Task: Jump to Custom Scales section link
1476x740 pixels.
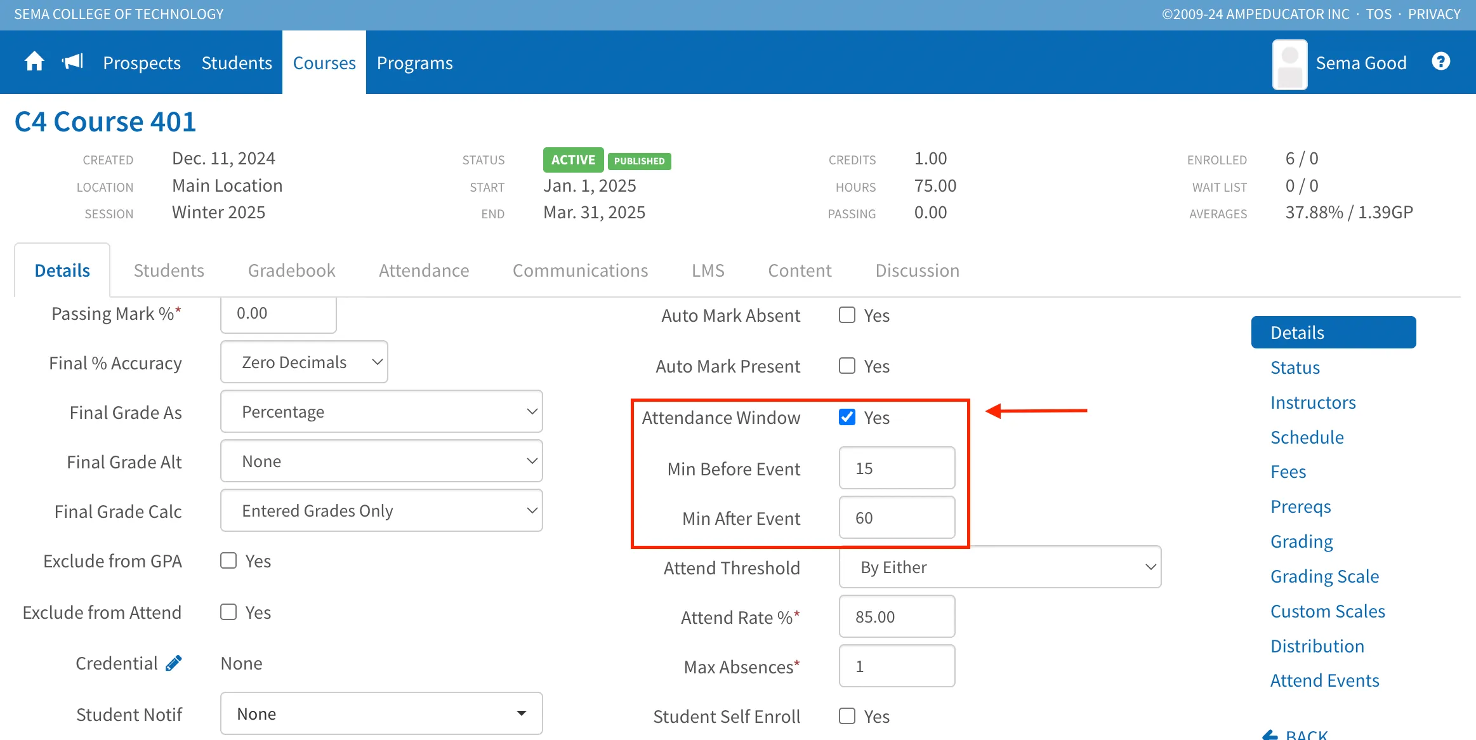Action: [x=1328, y=611]
